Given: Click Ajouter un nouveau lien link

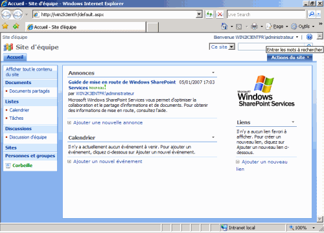Looking at the screenshot, I should pos(262,166).
